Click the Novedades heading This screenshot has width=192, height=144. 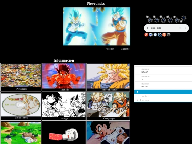[96, 4]
